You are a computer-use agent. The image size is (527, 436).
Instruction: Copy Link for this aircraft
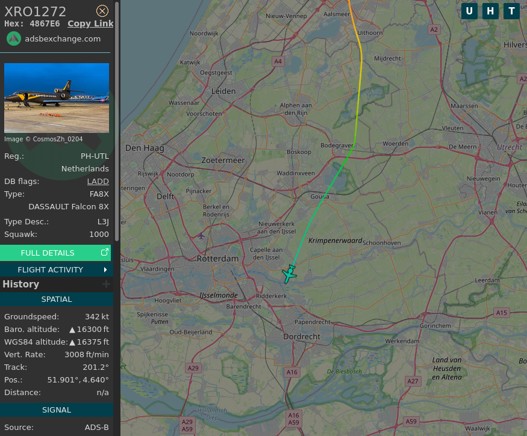pyautogui.click(x=90, y=23)
